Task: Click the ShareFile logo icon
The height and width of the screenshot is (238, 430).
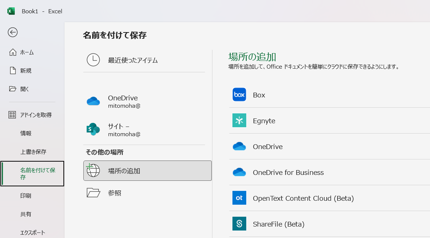Action: tap(239, 224)
